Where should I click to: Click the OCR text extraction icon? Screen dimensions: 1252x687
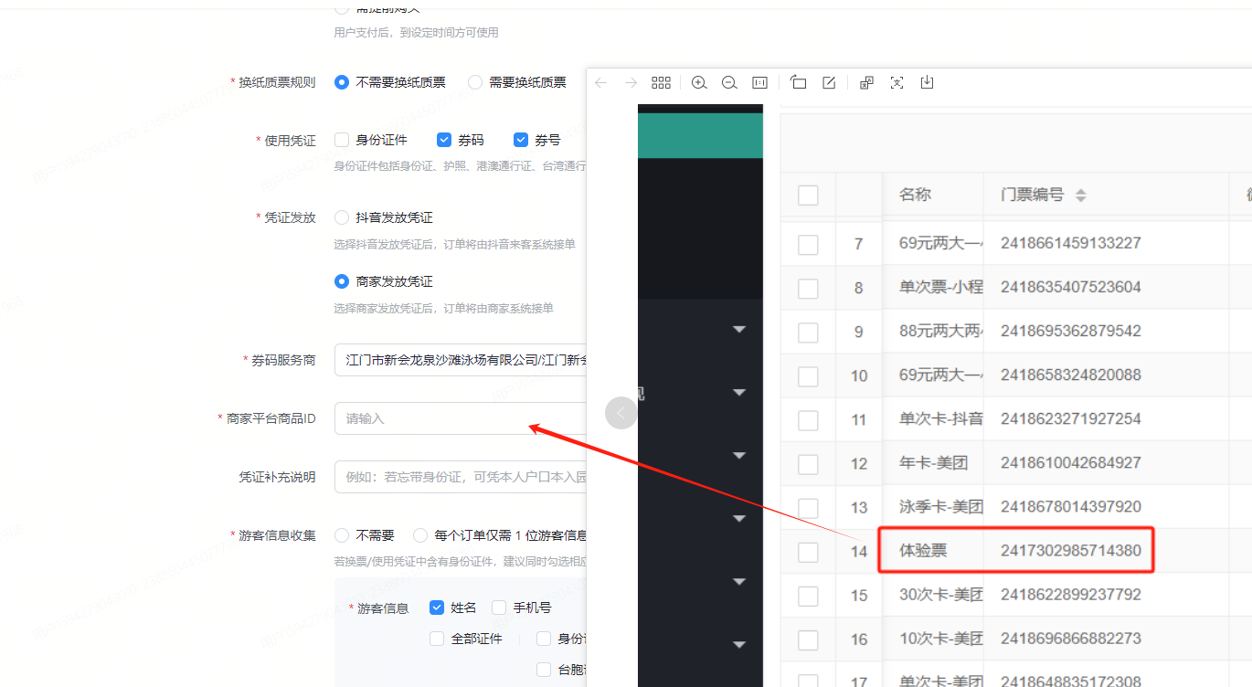(x=897, y=82)
